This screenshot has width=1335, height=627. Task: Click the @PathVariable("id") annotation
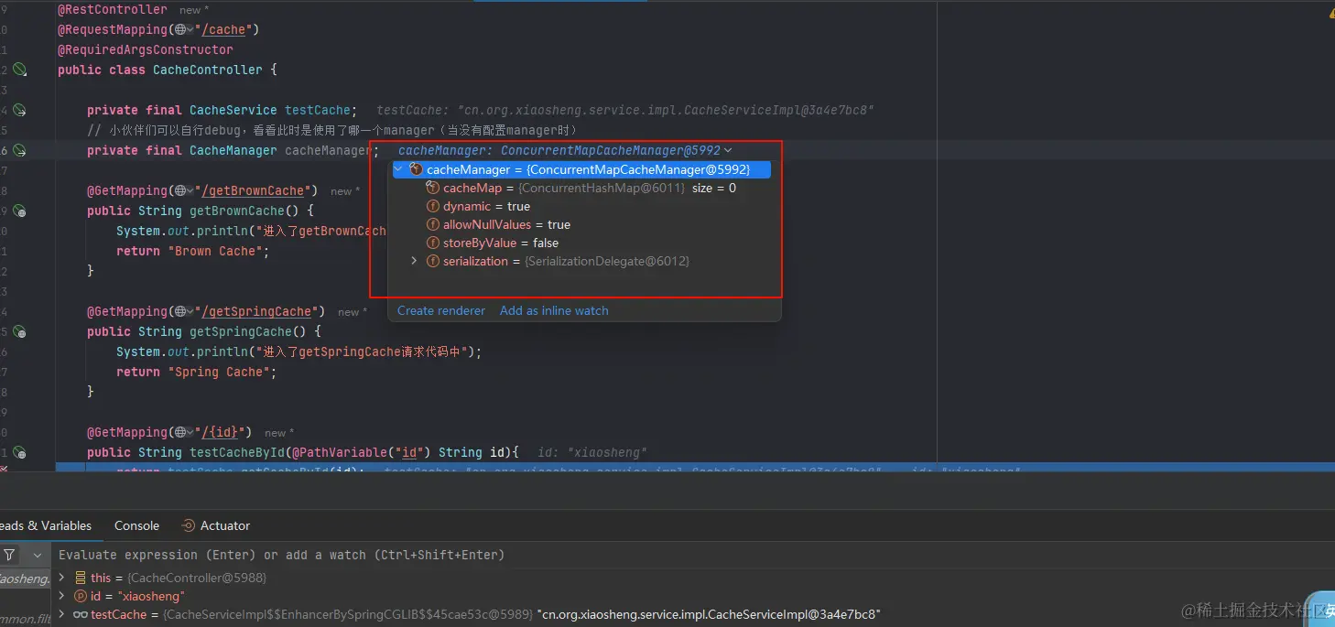362,452
